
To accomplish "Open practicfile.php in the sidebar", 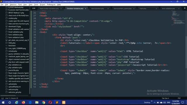I will pyautogui.click(x=13, y=70).
